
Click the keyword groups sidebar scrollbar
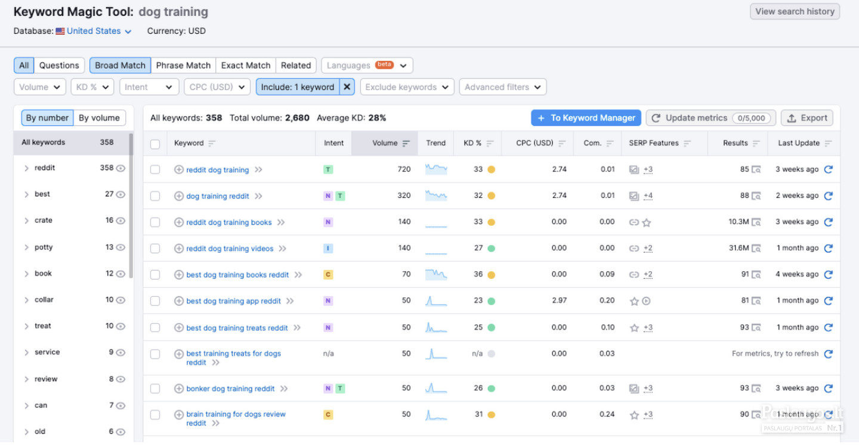coord(131,206)
